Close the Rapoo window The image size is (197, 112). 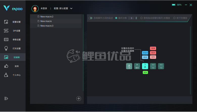[191, 5]
